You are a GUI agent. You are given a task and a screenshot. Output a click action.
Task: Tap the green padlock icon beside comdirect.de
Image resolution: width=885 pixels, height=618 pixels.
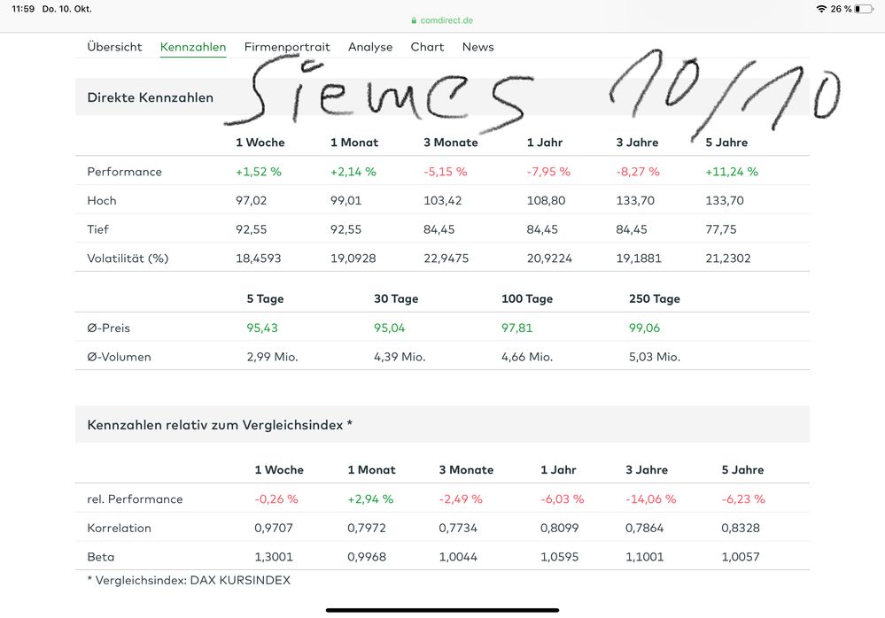tap(414, 20)
